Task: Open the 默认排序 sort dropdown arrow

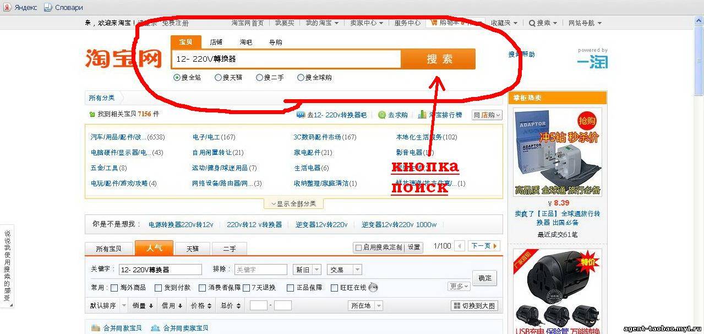Action: pyautogui.click(x=124, y=306)
